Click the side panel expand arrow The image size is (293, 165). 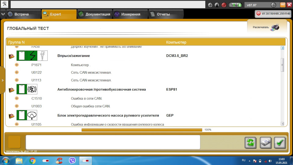[x=2, y=80]
